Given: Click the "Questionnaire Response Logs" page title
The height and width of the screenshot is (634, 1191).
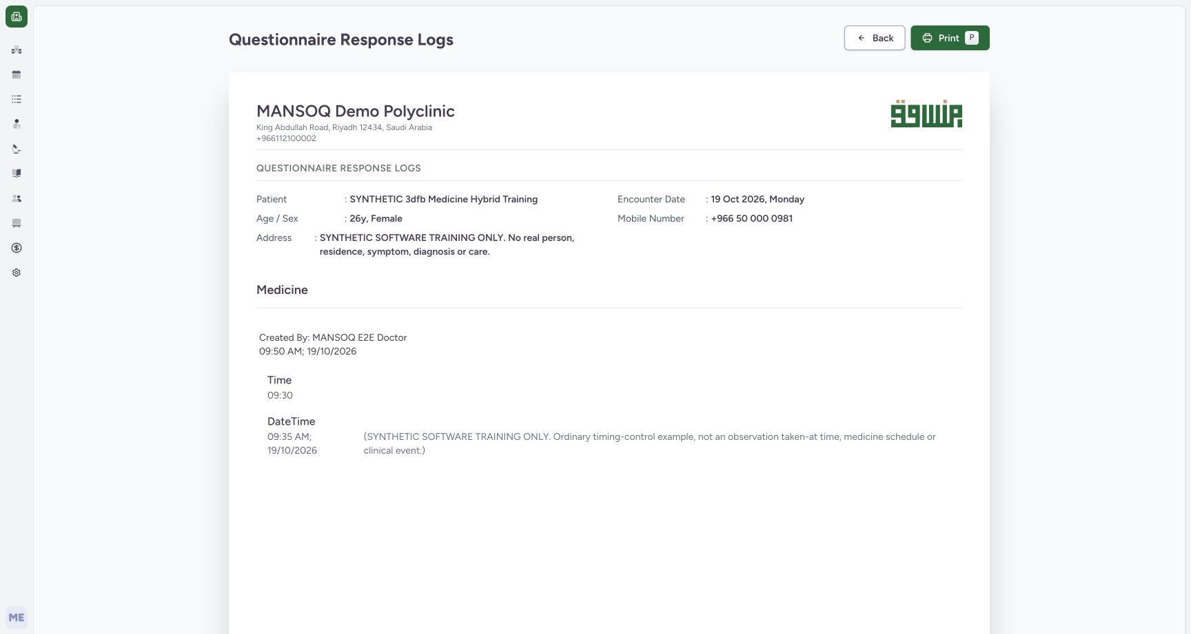Looking at the screenshot, I should coord(341,40).
